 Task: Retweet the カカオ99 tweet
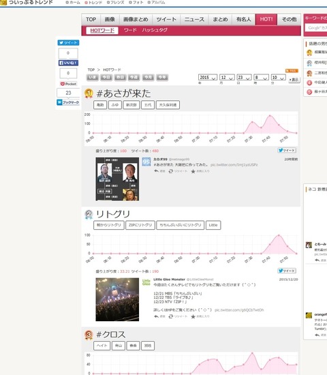coord(178,171)
